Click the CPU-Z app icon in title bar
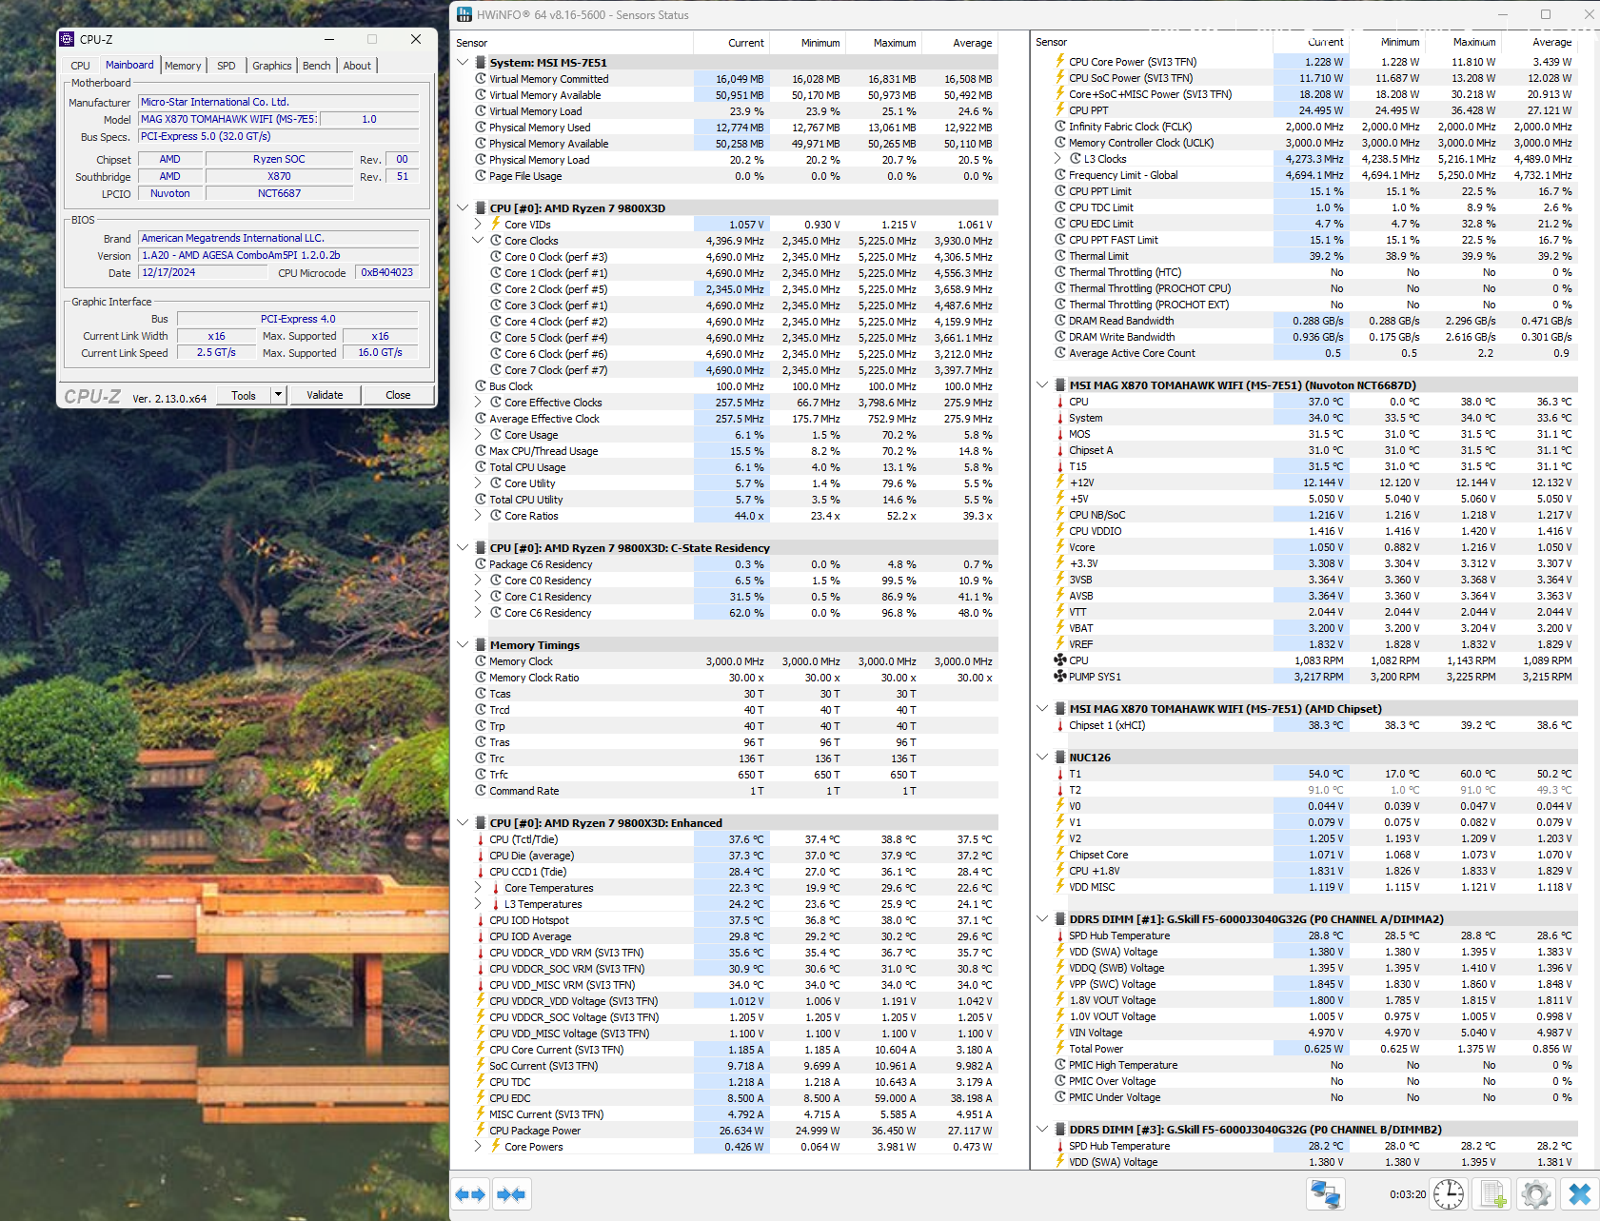The image size is (1600, 1221). pos(67,39)
